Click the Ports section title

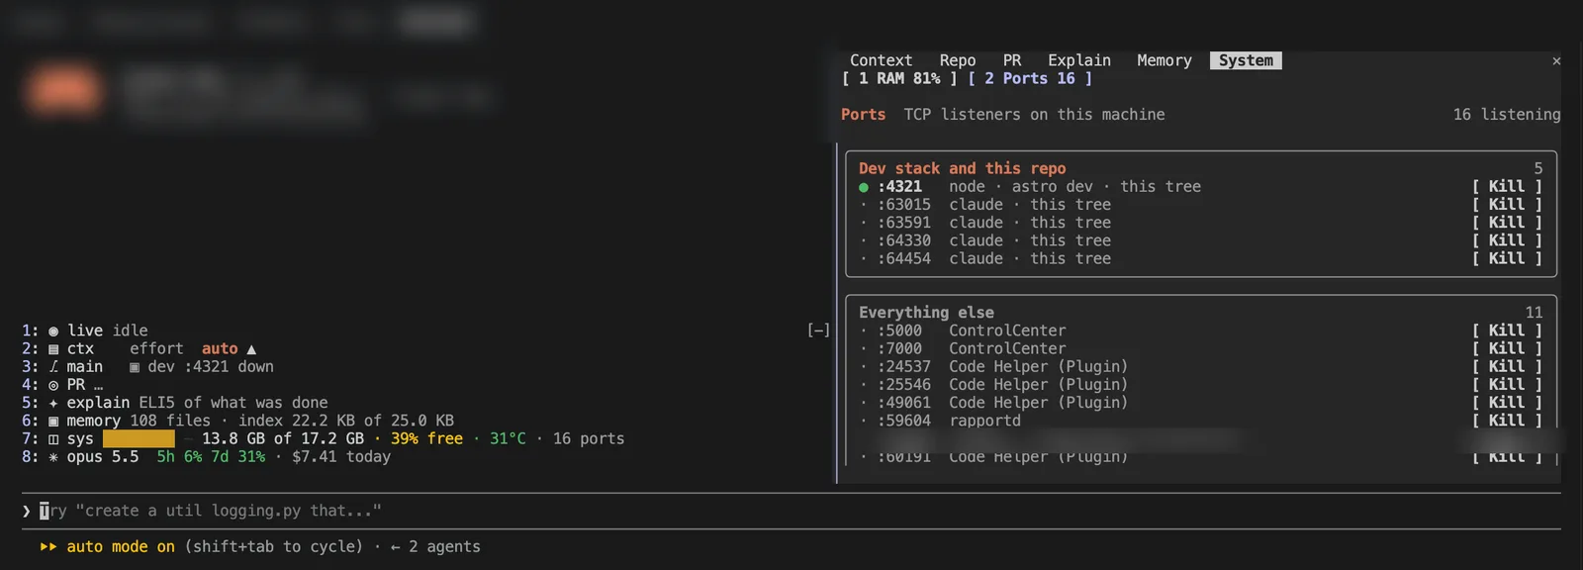click(x=863, y=115)
